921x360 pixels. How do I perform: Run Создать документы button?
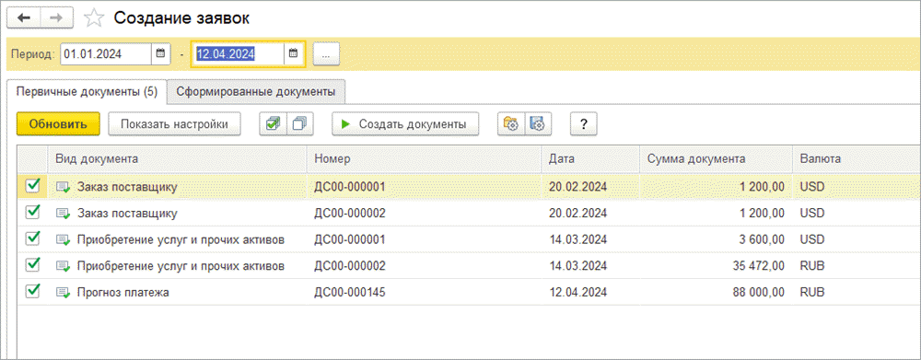[x=404, y=124]
